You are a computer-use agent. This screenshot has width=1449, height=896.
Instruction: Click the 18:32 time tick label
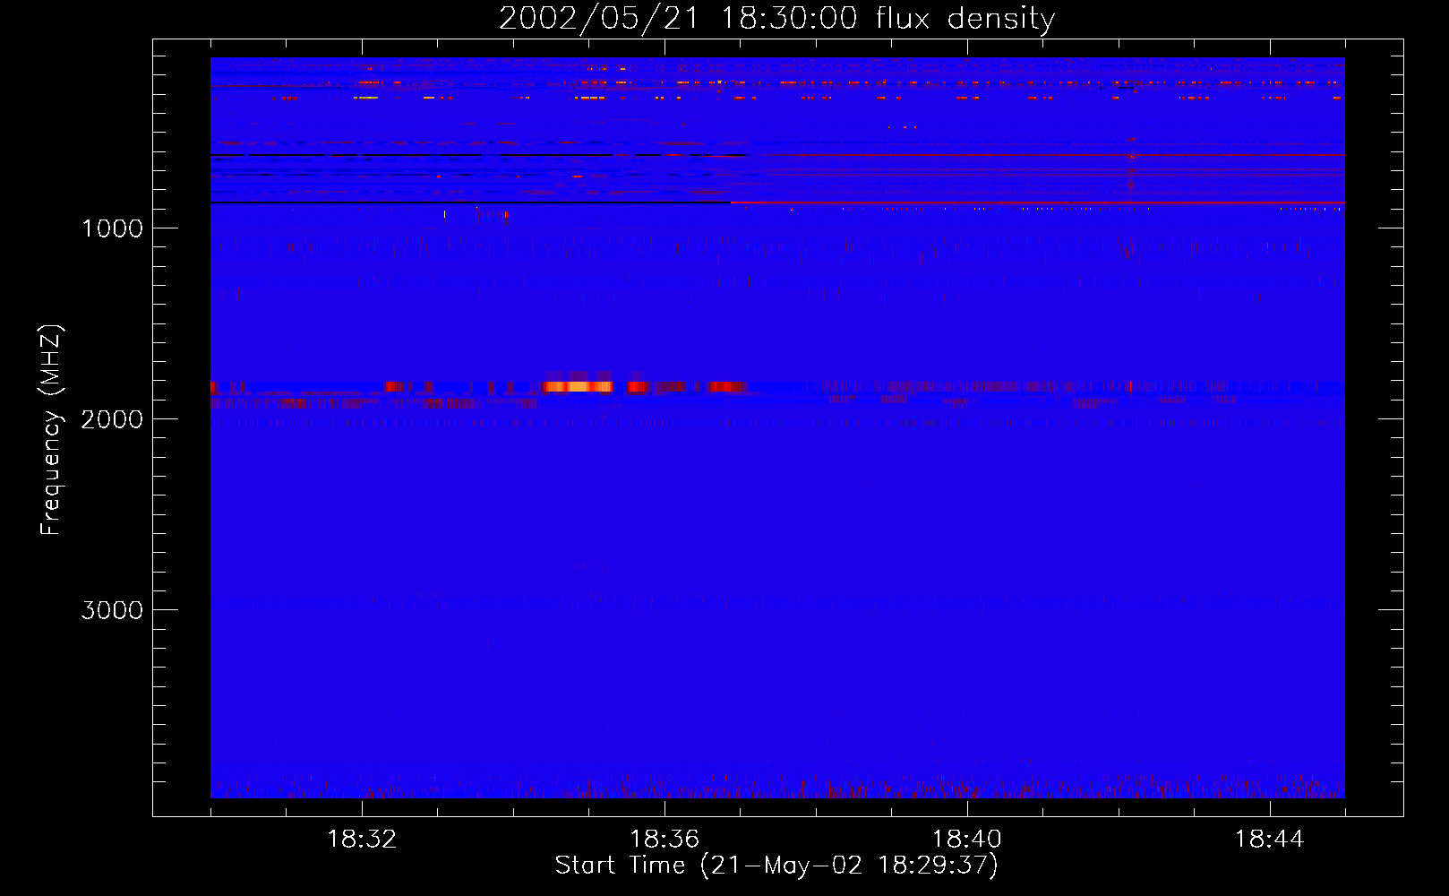[x=362, y=840]
